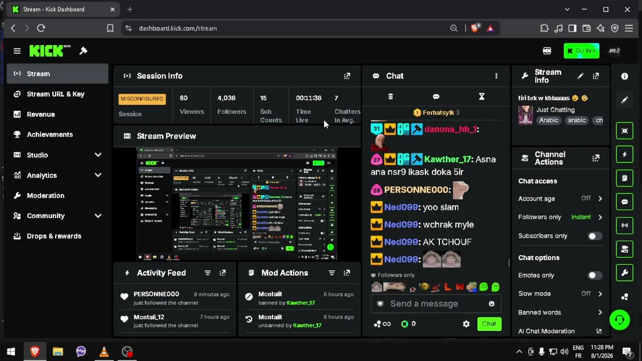Open the Activity Feed filter icon
Image resolution: width=642 pixels, height=361 pixels.
207,273
